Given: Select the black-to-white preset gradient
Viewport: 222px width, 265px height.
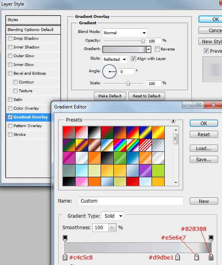Looking at the screenshot, I should pyautogui.click(x=94, y=133).
